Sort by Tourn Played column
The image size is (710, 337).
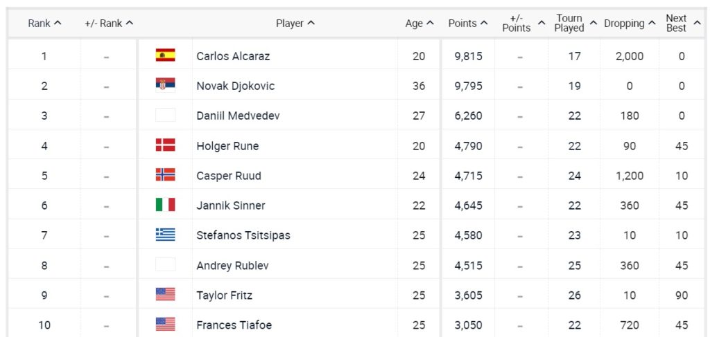tap(575, 24)
